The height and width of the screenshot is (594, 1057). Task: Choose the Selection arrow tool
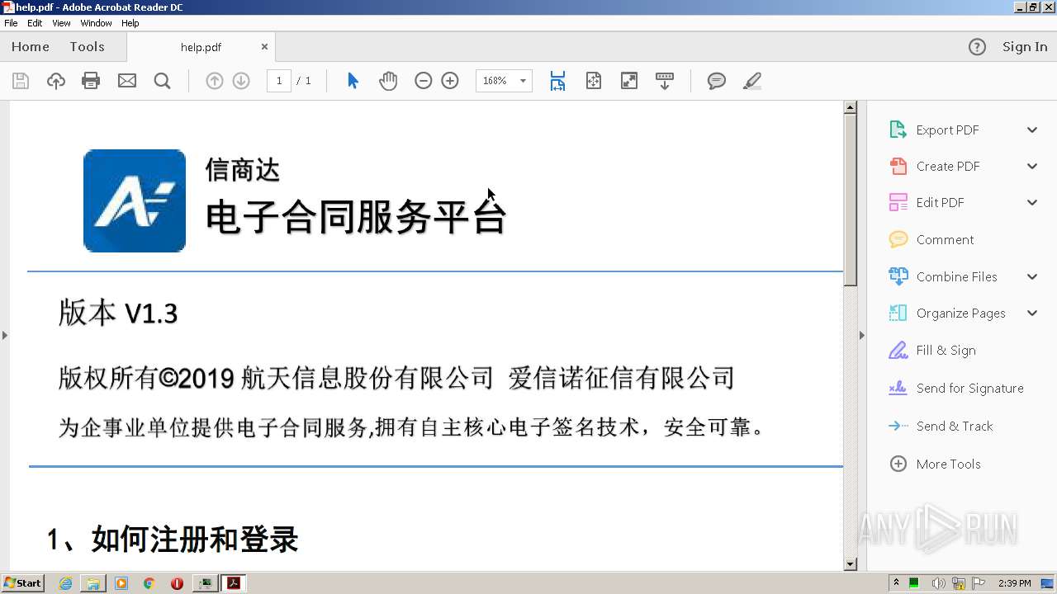353,81
